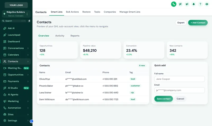The height and width of the screenshot is (126, 212).
Task: Click the Save contact button
Action: pos(164,99)
